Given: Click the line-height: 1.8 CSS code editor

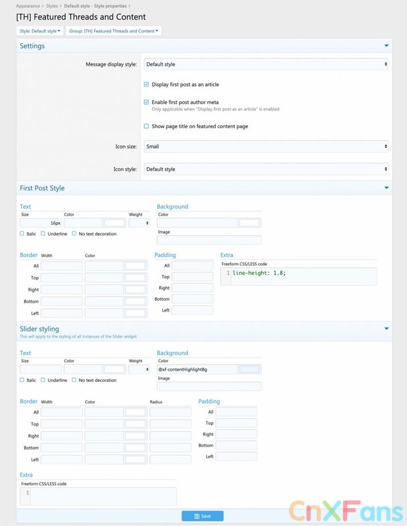Looking at the screenshot, I should coord(299,276).
